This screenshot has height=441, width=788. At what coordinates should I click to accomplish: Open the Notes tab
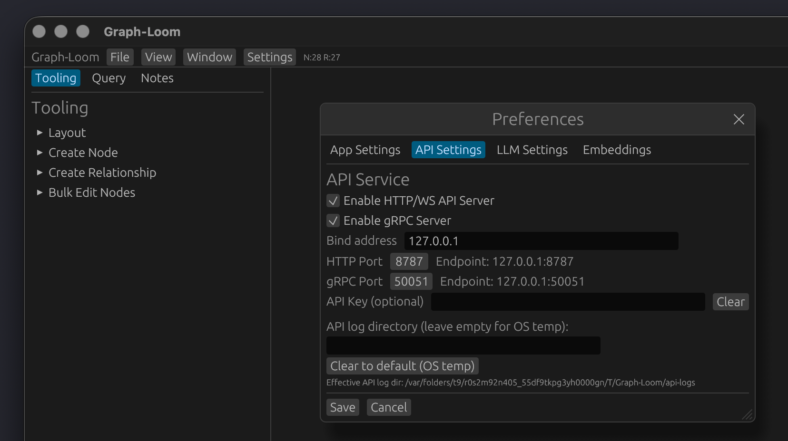(157, 78)
